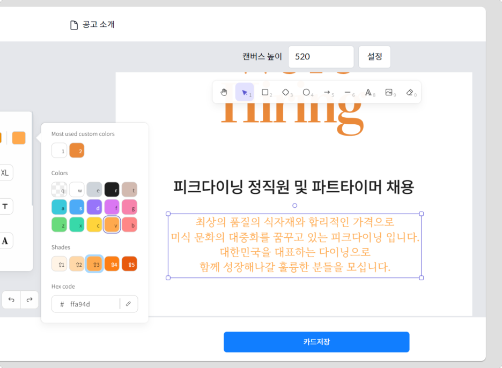
Task: Choose the T font family option
Action: pos(5,207)
